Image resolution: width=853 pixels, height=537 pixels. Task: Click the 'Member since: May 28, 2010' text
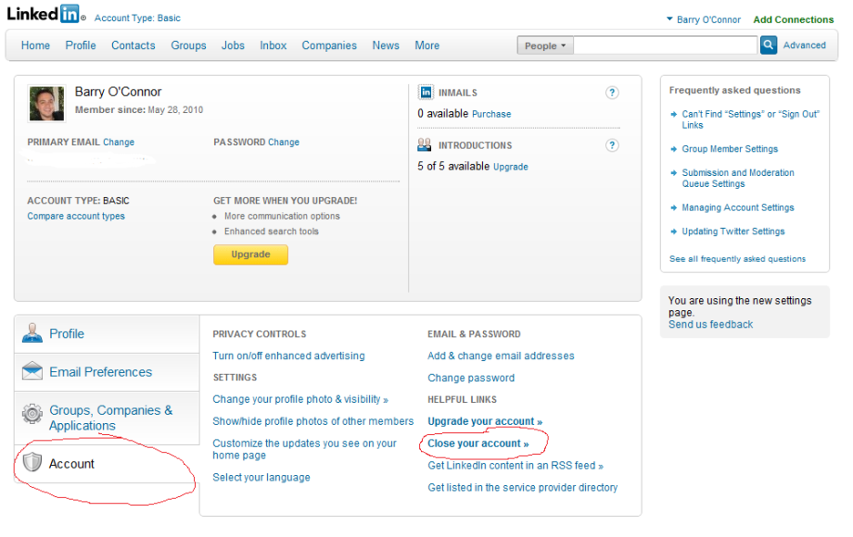click(139, 109)
